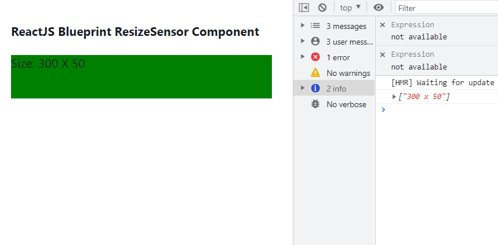Remove the first live expression
498x245 pixels.
(x=383, y=25)
